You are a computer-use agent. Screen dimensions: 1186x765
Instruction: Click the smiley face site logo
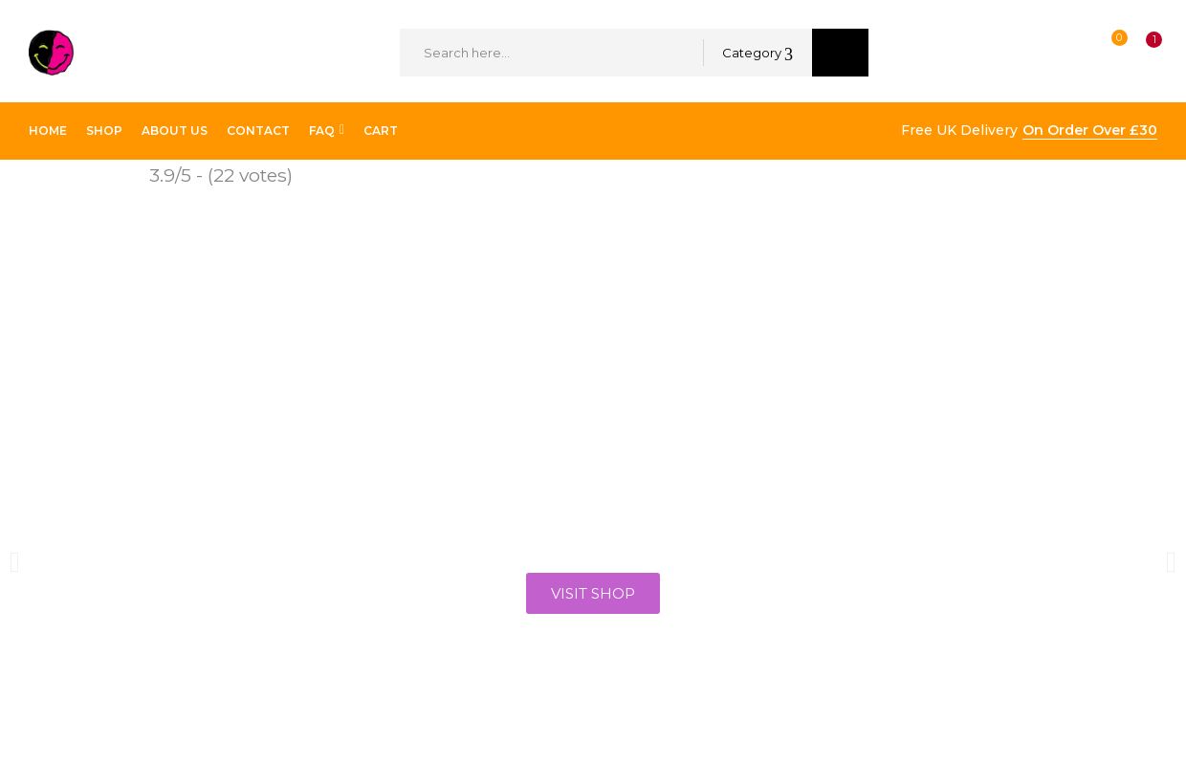coord(51,53)
